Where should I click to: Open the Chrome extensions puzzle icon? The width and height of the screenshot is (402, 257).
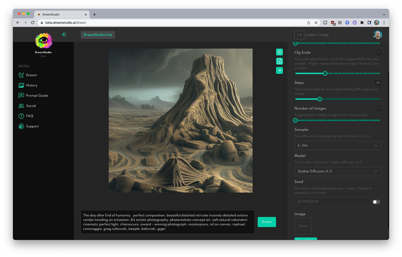coord(362,22)
